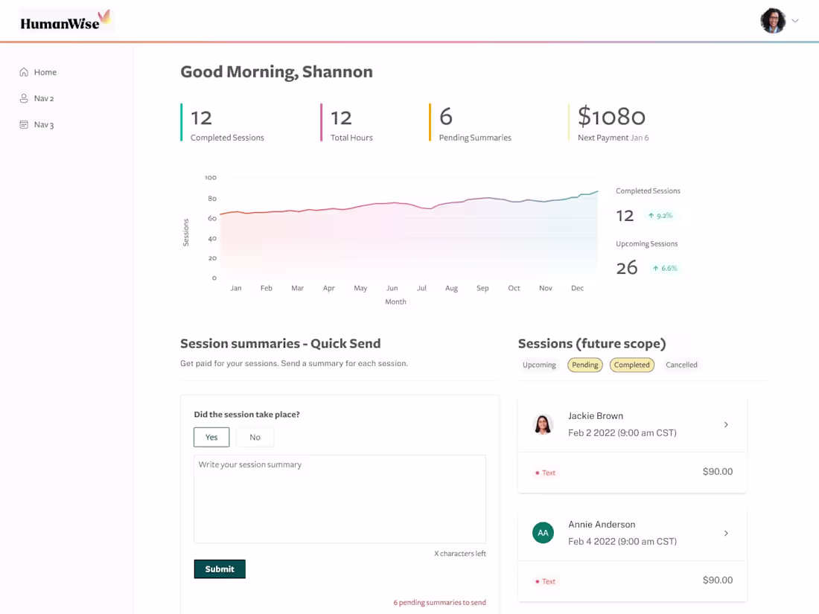Toggle the Upcoming sessions filter chip
The width and height of the screenshot is (819, 614).
tap(538, 365)
